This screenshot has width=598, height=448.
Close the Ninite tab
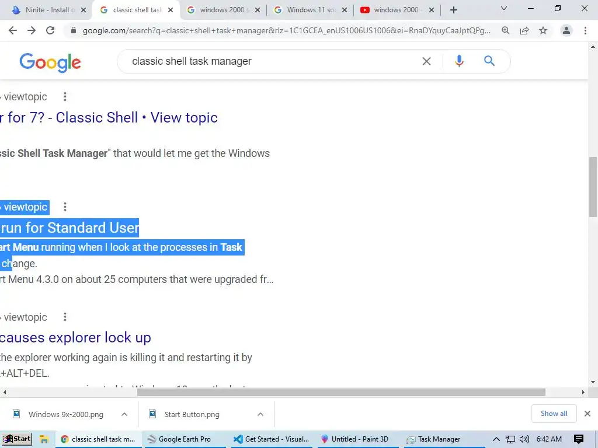click(84, 10)
